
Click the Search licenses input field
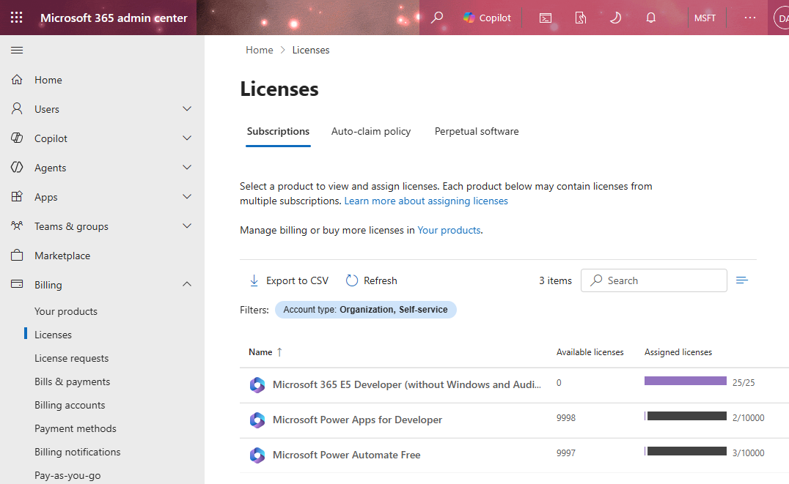click(653, 280)
